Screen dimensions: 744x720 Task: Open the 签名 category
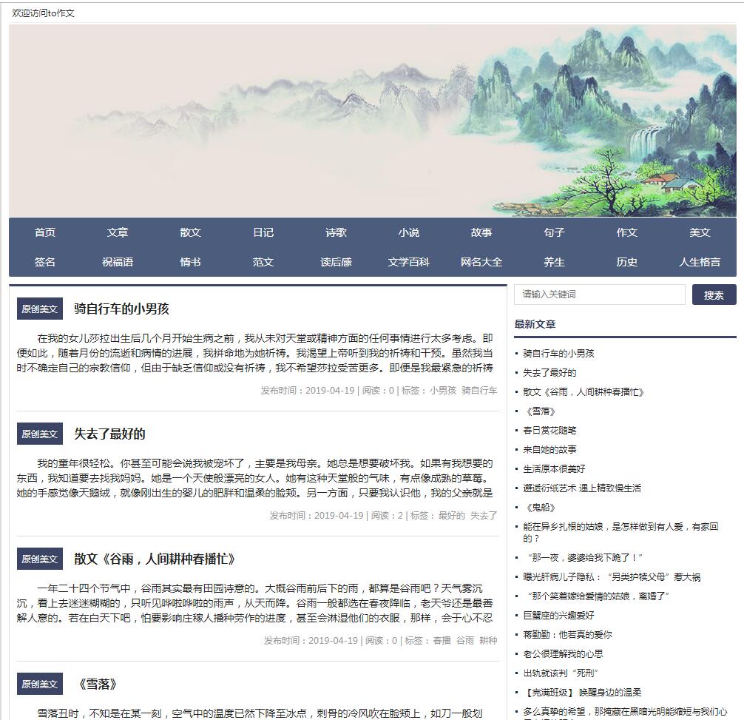click(45, 262)
